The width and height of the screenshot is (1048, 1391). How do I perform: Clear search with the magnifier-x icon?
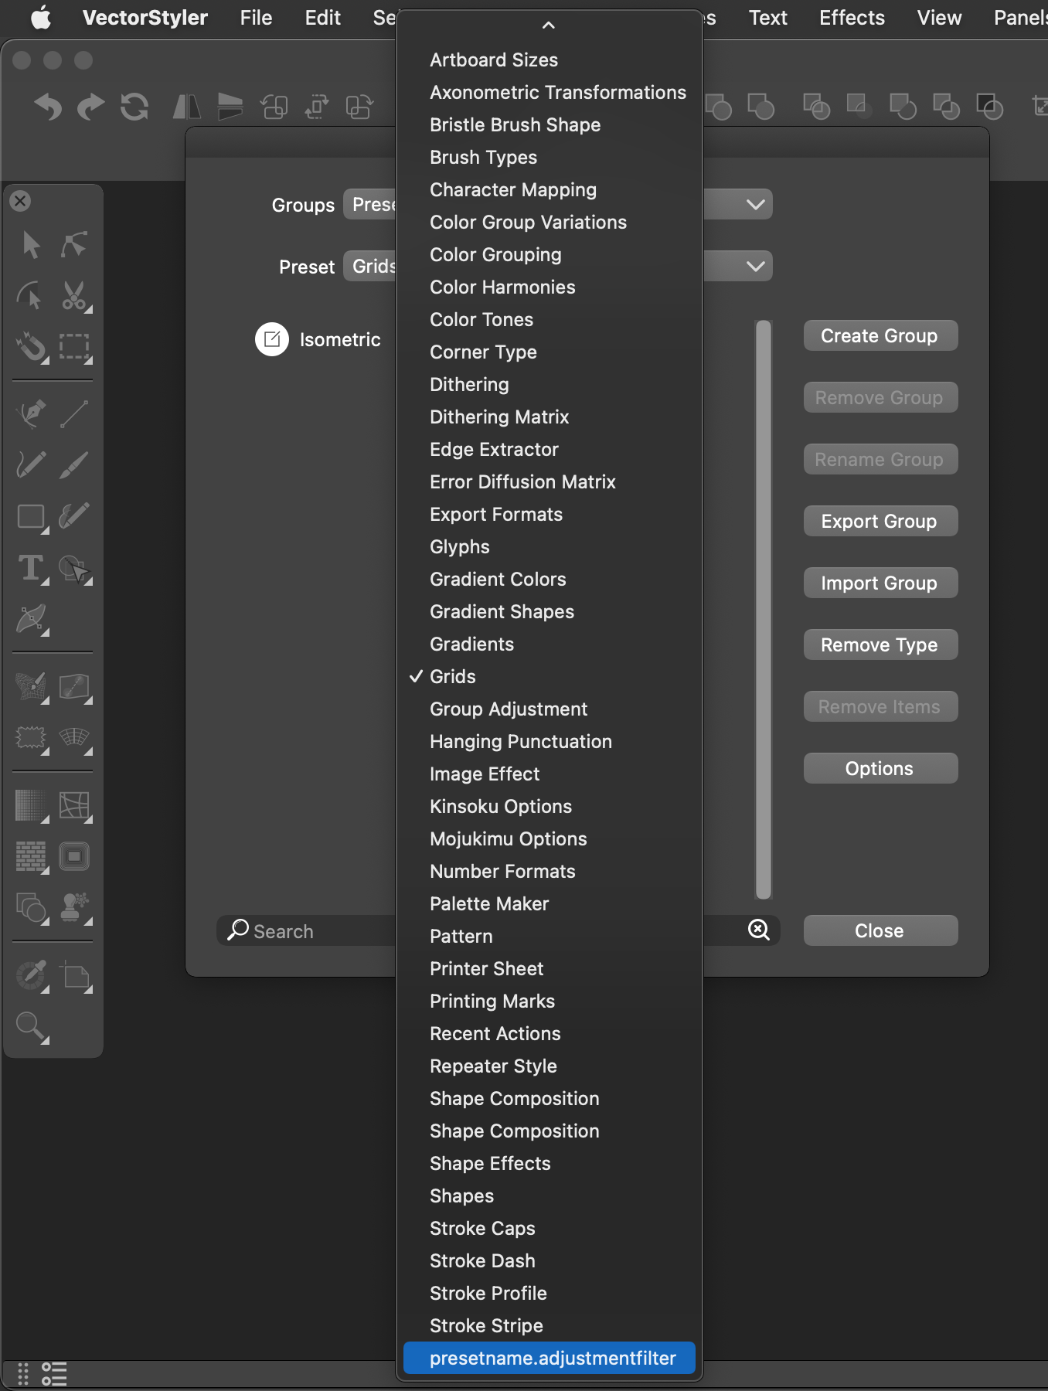pyautogui.click(x=759, y=930)
